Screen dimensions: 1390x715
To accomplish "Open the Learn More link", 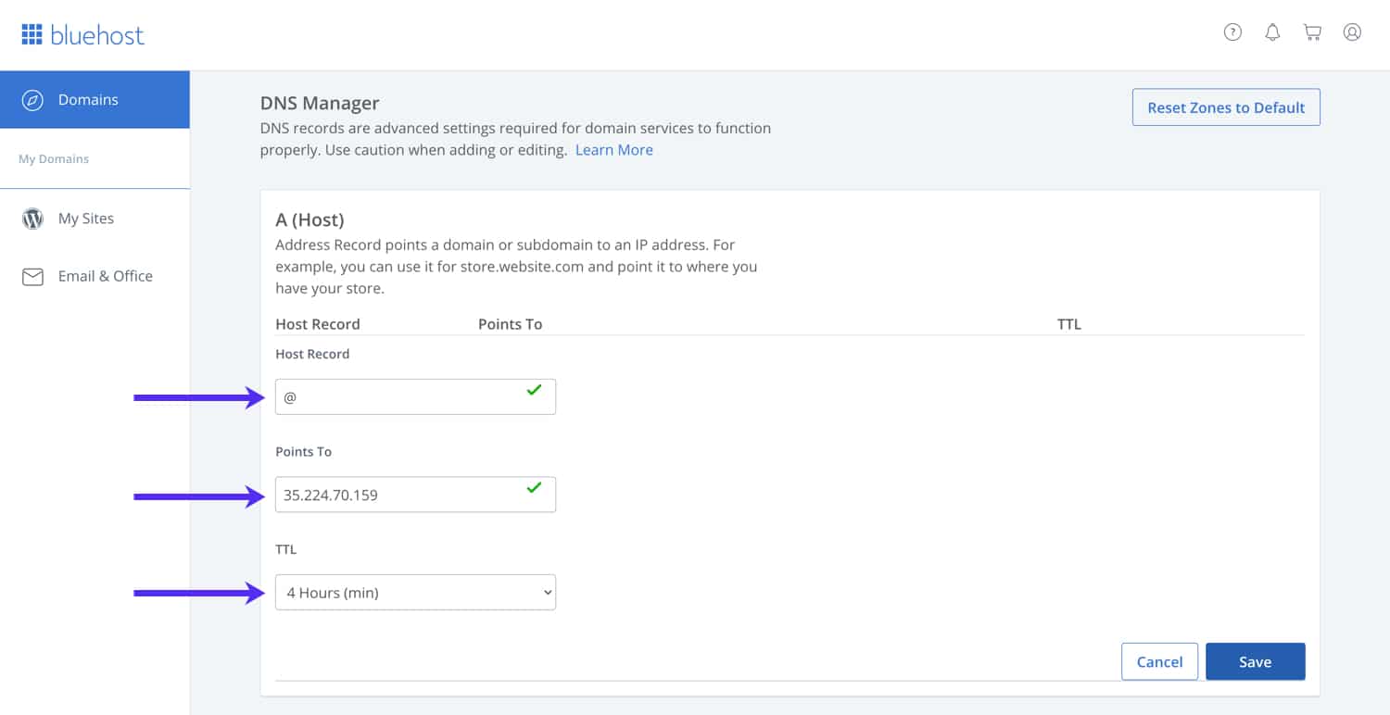I will click(x=613, y=149).
